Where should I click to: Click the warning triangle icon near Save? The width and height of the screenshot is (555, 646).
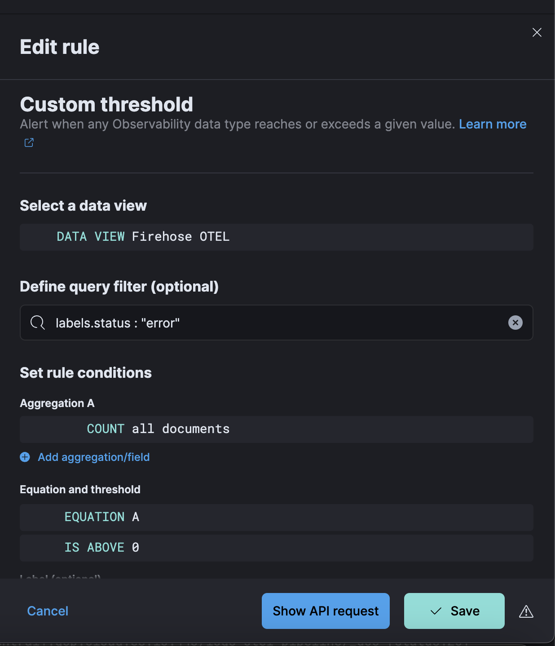[x=526, y=611]
